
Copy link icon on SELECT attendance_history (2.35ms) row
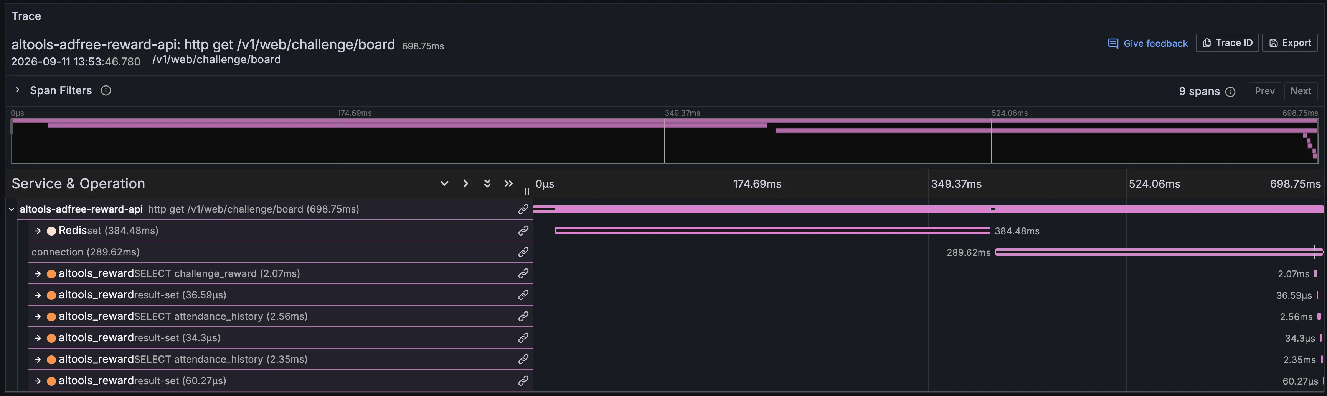coord(523,359)
